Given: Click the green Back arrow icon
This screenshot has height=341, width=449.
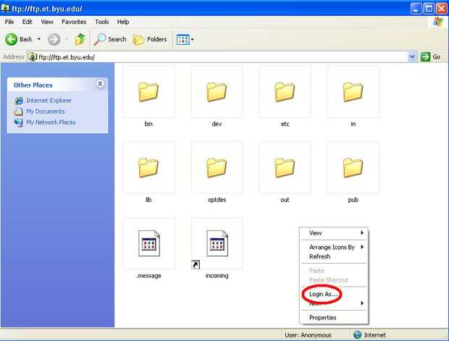Looking at the screenshot, I should point(11,39).
